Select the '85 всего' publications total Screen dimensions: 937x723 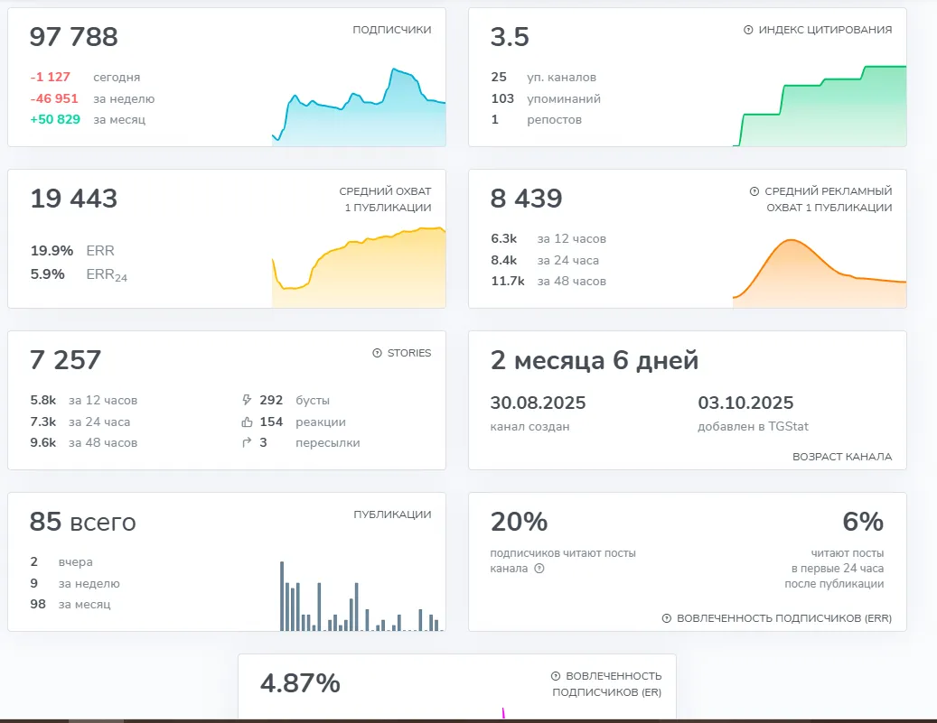pos(83,523)
